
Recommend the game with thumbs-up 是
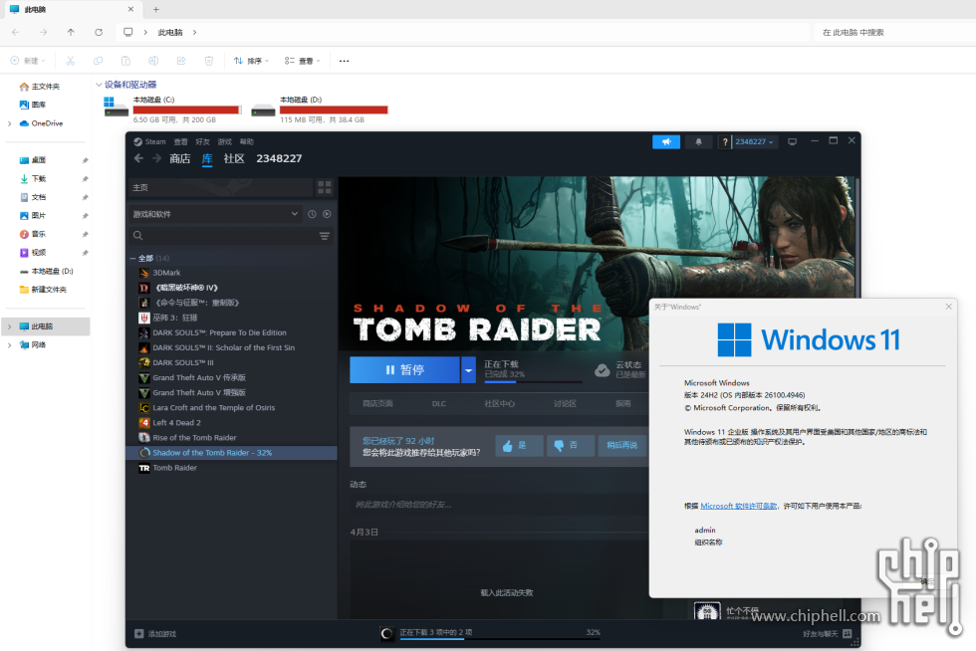click(519, 446)
